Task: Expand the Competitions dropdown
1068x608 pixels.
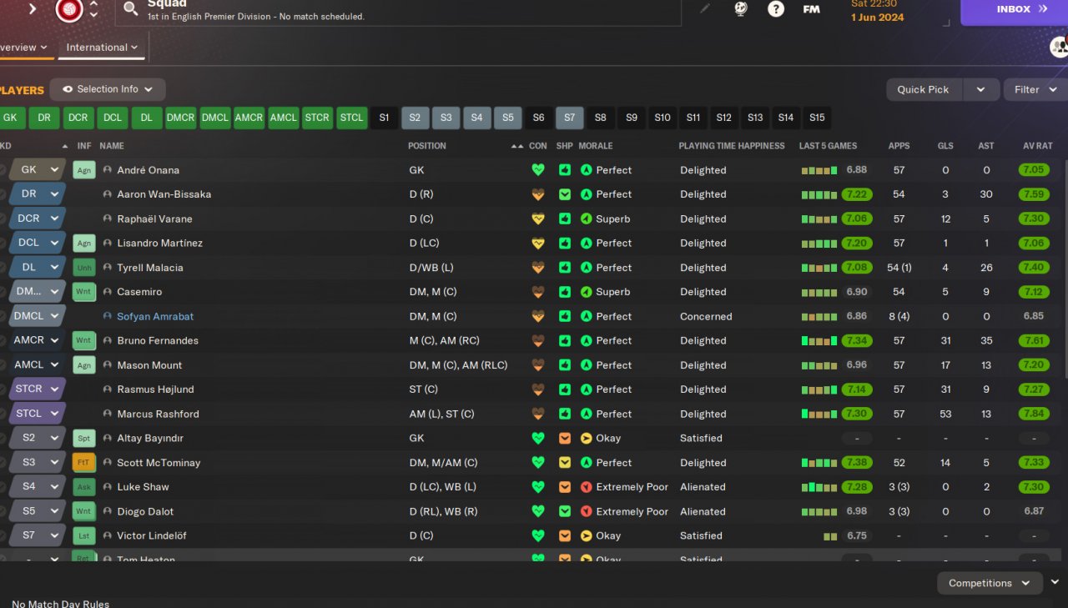Action: (990, 583)
